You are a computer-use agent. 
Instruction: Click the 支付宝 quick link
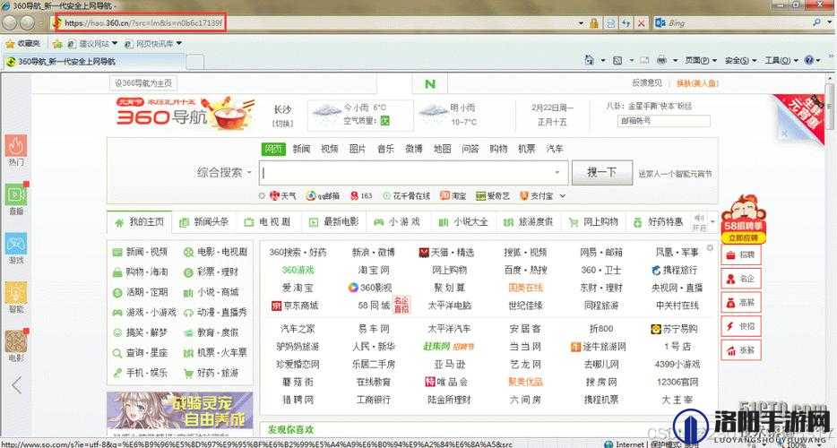click(537, 196)
